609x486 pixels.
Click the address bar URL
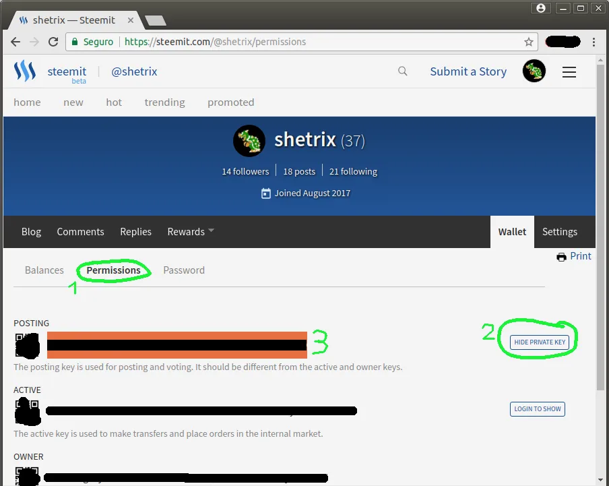[x=215, y=42]
